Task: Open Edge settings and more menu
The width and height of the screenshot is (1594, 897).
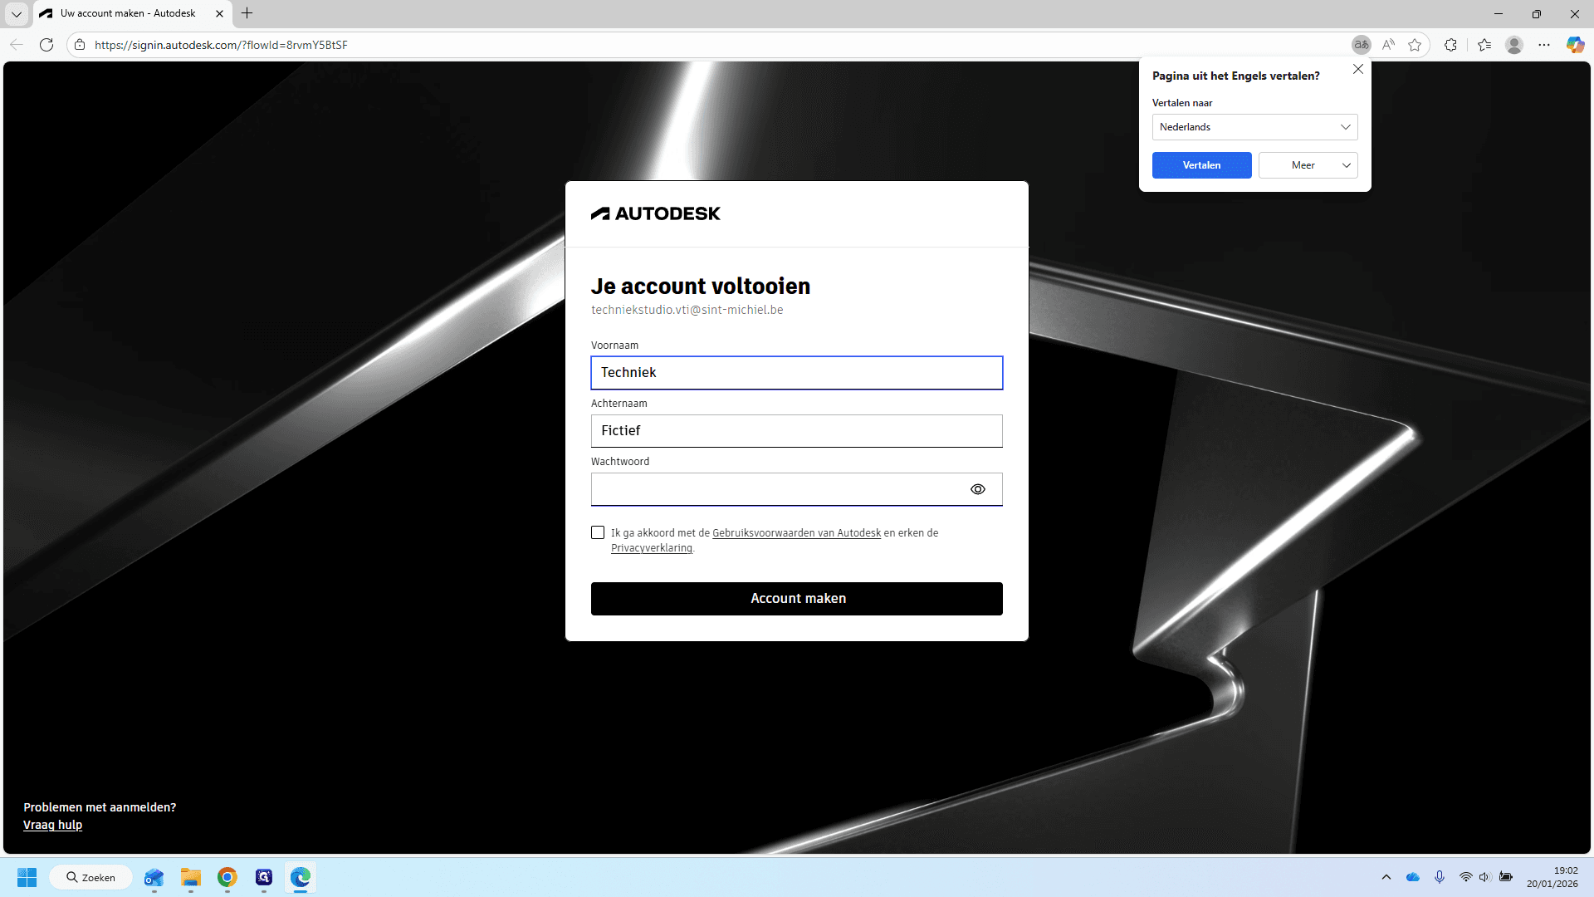Action: (1544, 45)
